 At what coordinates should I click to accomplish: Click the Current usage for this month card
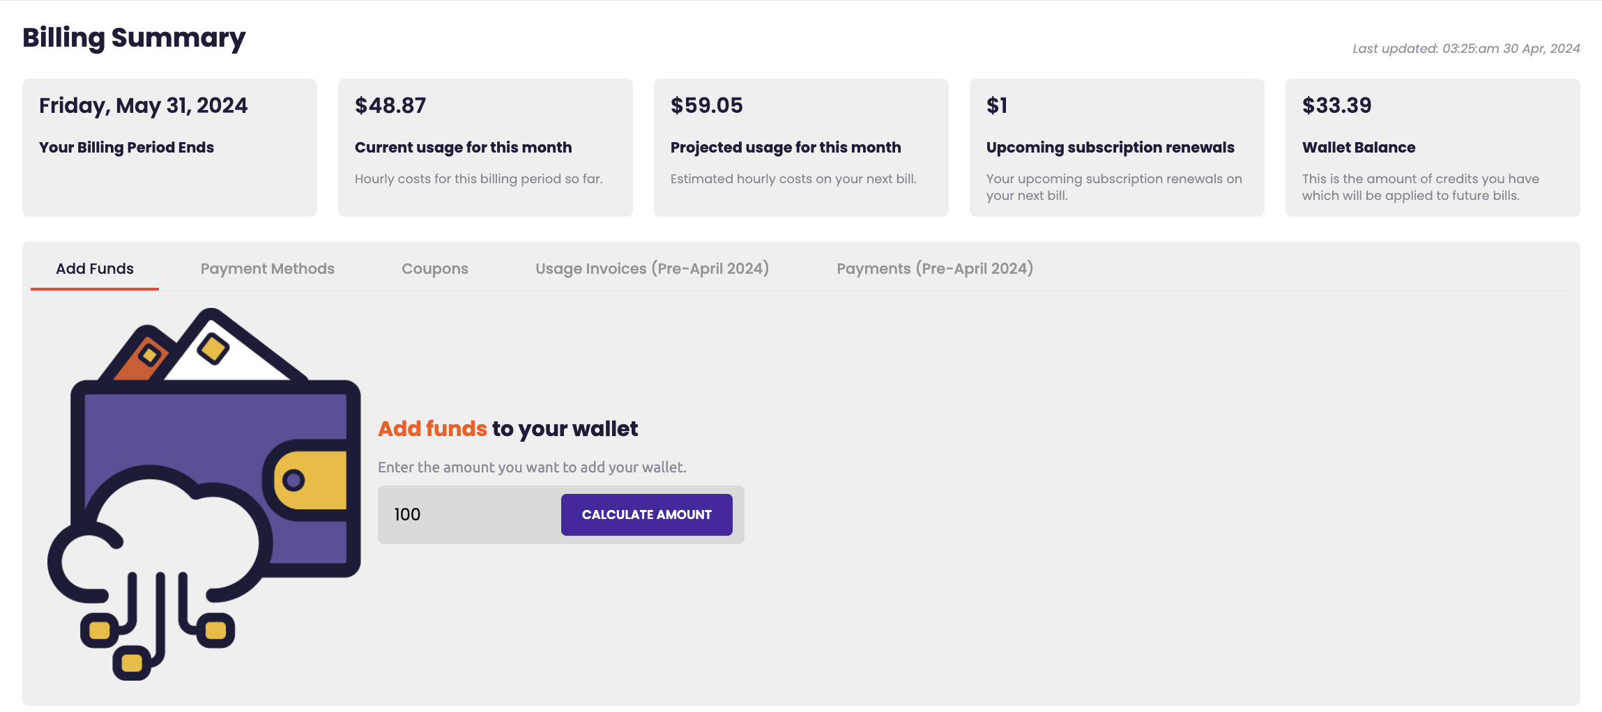click(x=485, y=148)
